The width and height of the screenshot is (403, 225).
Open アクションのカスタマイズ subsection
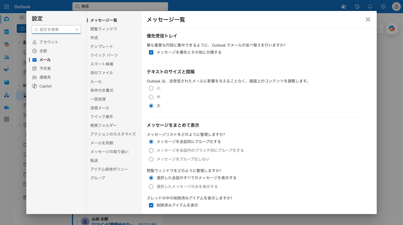[x=113, y=134]
